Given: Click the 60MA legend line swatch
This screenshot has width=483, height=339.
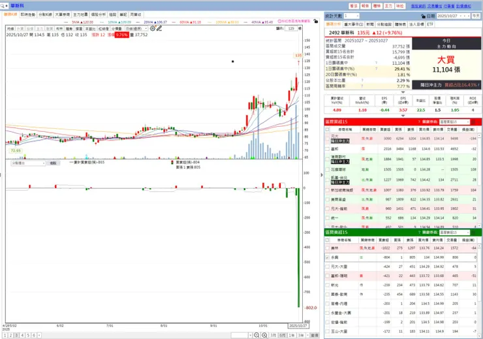Looking at the screenshot, I should (x=175, y=22).
